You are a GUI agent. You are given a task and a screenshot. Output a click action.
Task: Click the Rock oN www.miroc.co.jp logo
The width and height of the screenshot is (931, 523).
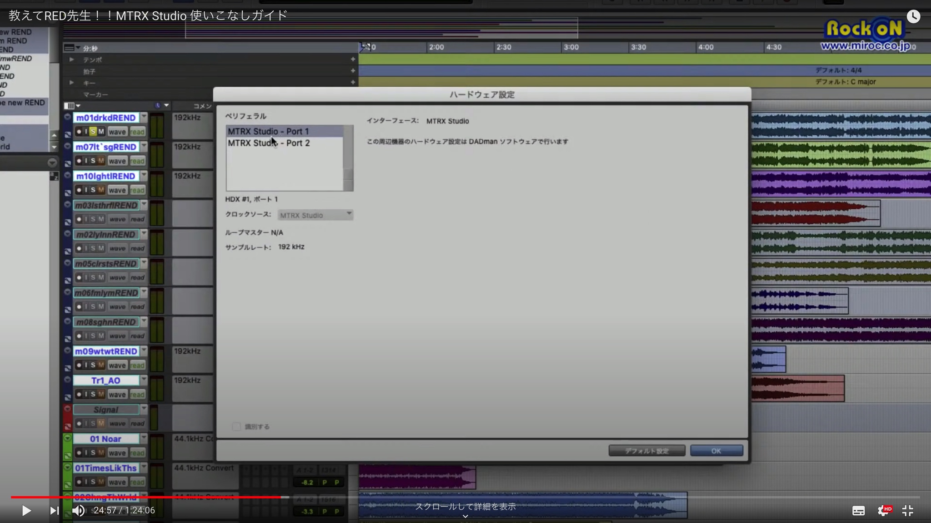pos(865,35)
